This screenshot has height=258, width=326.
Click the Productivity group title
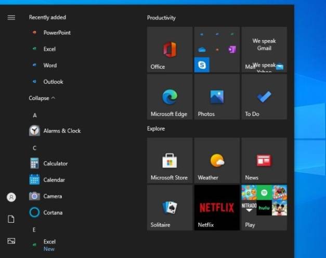pos(161,18)
